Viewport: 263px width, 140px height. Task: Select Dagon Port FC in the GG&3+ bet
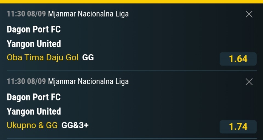click(x=33, y=97)
